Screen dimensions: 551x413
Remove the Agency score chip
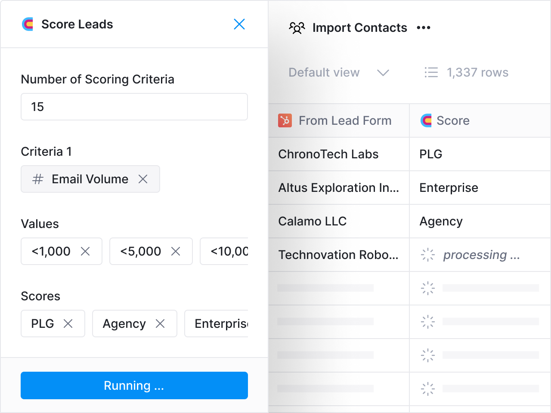[x=161, y=324]
